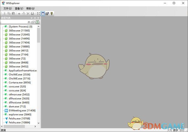
Task: Toggle the highlighted window view toolbar button
Action: (43, 13)
